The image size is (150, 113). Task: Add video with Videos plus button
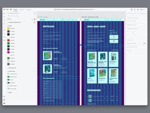(34, 93)
